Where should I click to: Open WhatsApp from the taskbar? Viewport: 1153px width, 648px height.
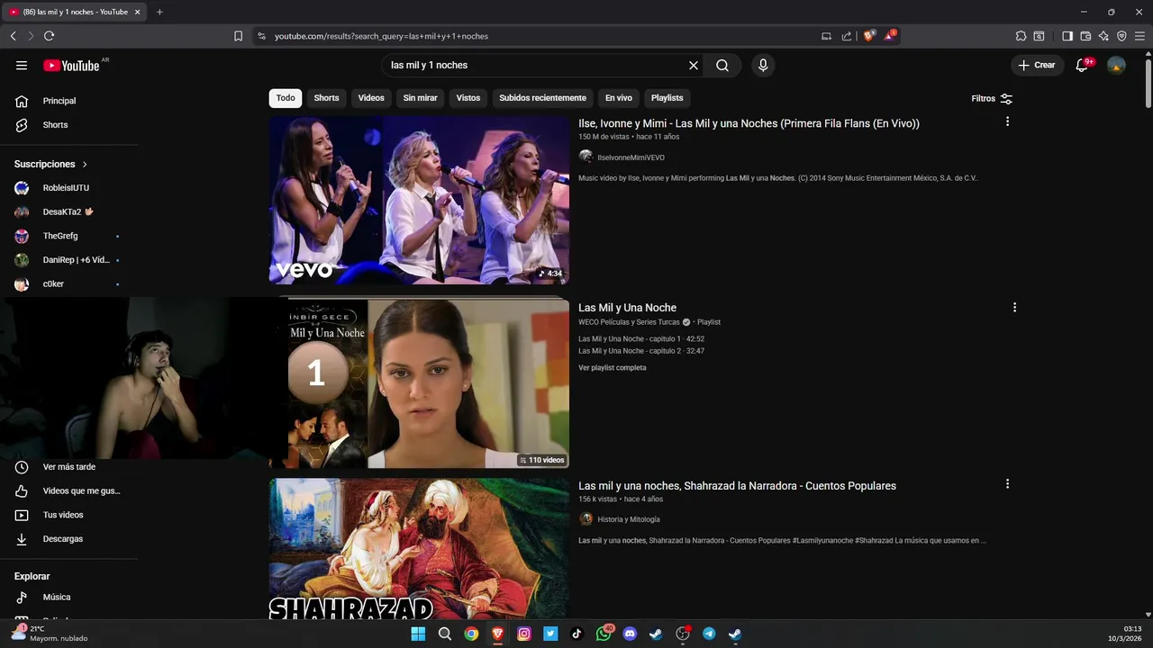pyautogui.click(x=604, y=634)
